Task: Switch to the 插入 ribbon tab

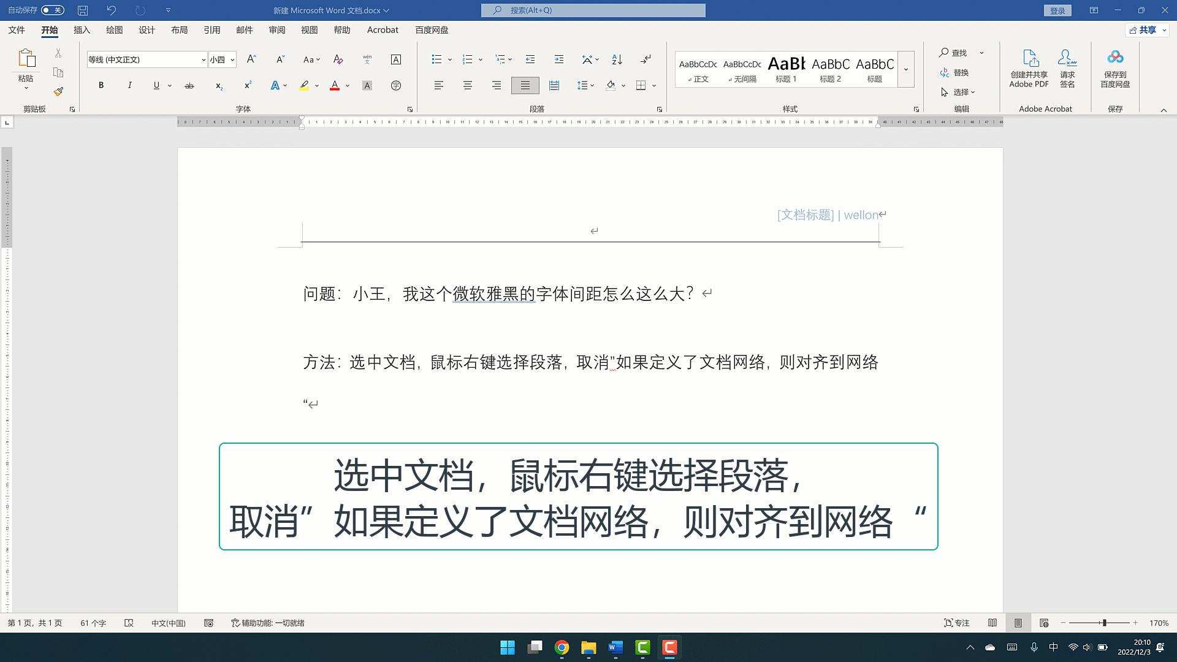Action: coord(82,29)
